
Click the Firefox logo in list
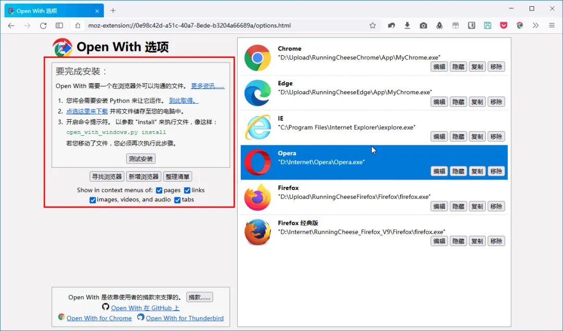(258, 197)
